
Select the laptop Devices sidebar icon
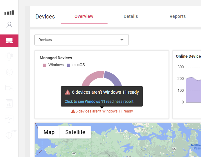coord(9,41)
